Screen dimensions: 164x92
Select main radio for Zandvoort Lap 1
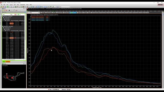click(15, 22)
